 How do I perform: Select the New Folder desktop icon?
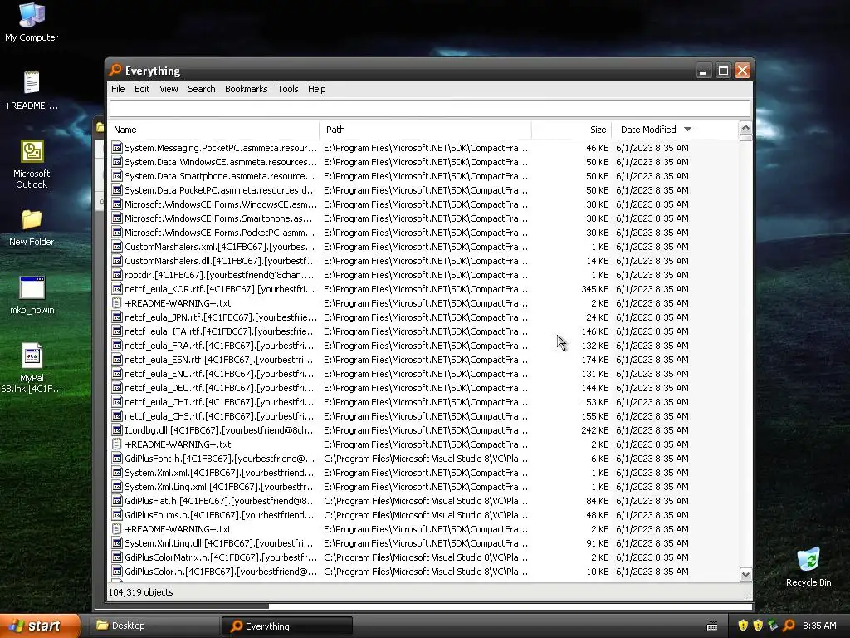click(32, 228)
